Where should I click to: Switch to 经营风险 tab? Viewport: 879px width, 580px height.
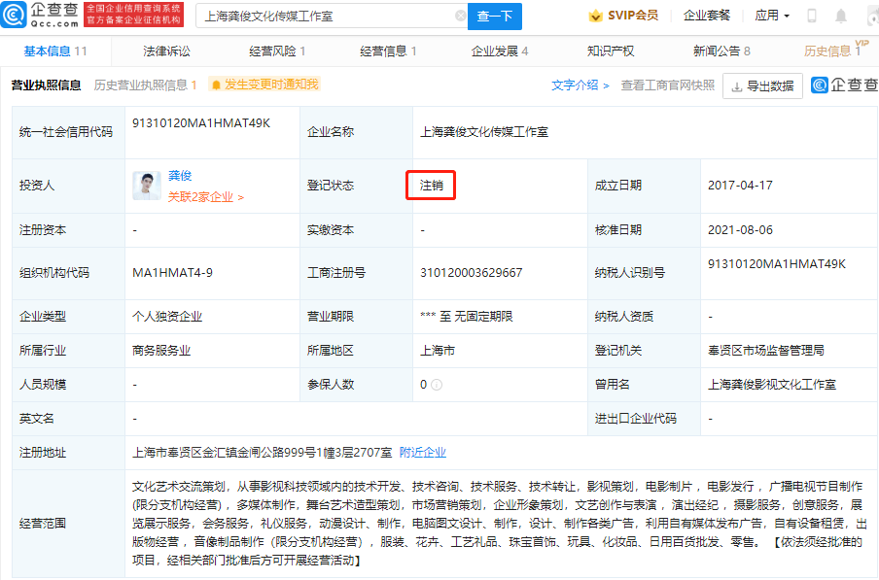[277, 51]
